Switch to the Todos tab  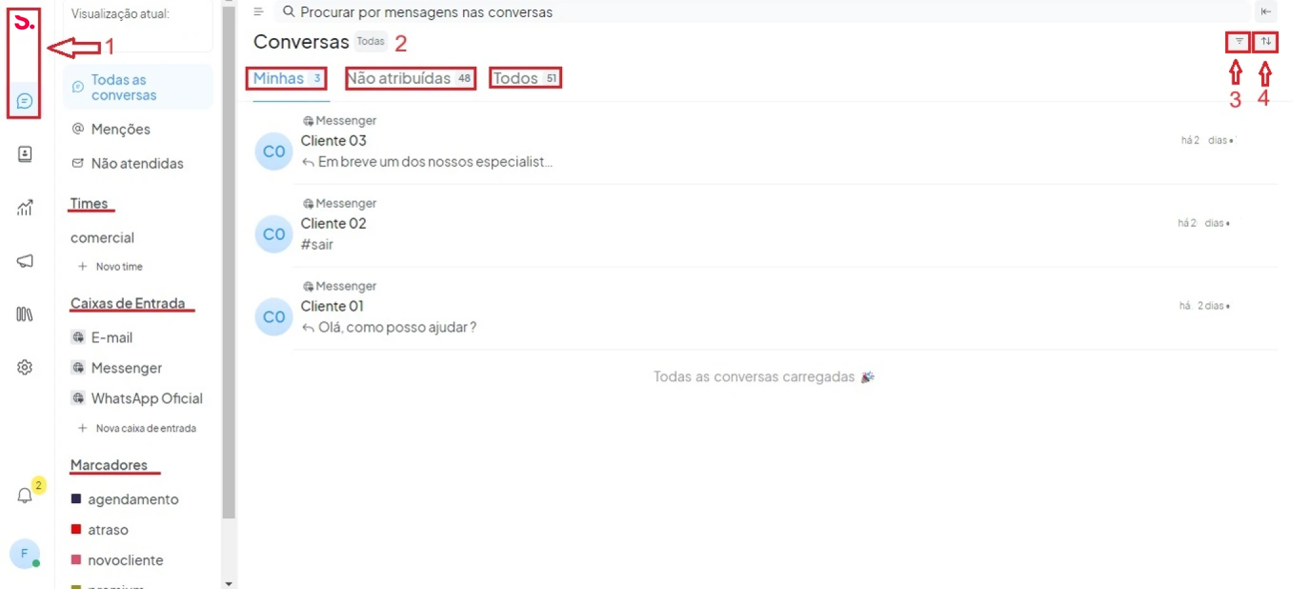pos(525,78)
